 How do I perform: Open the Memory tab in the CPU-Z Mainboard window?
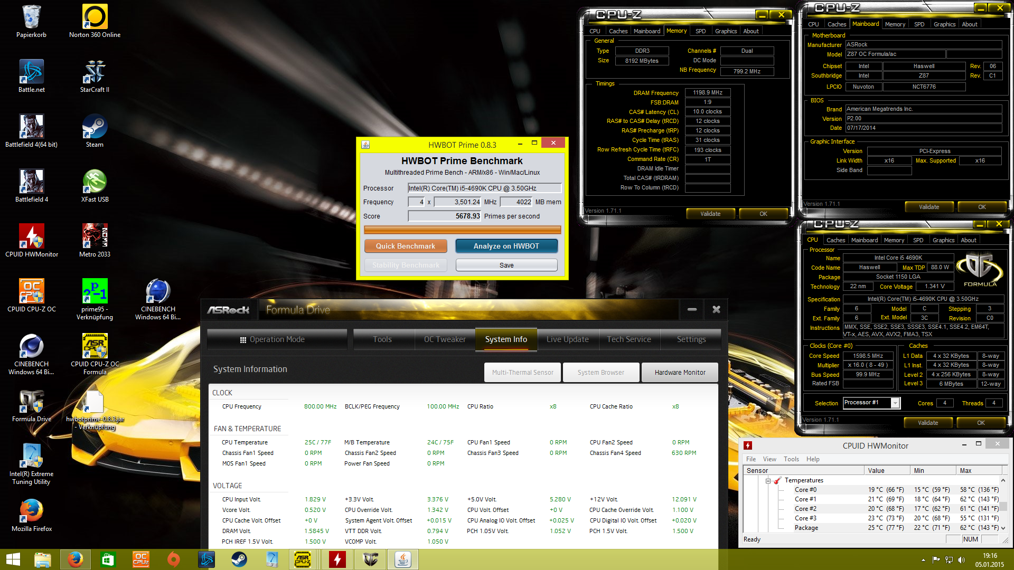point(895,24)
